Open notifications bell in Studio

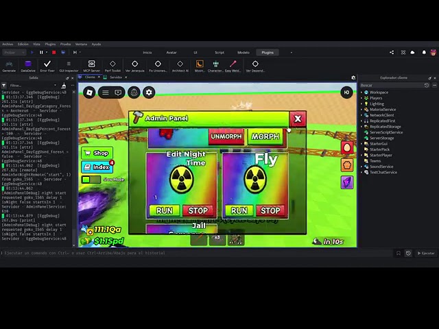tap(424, 52)
